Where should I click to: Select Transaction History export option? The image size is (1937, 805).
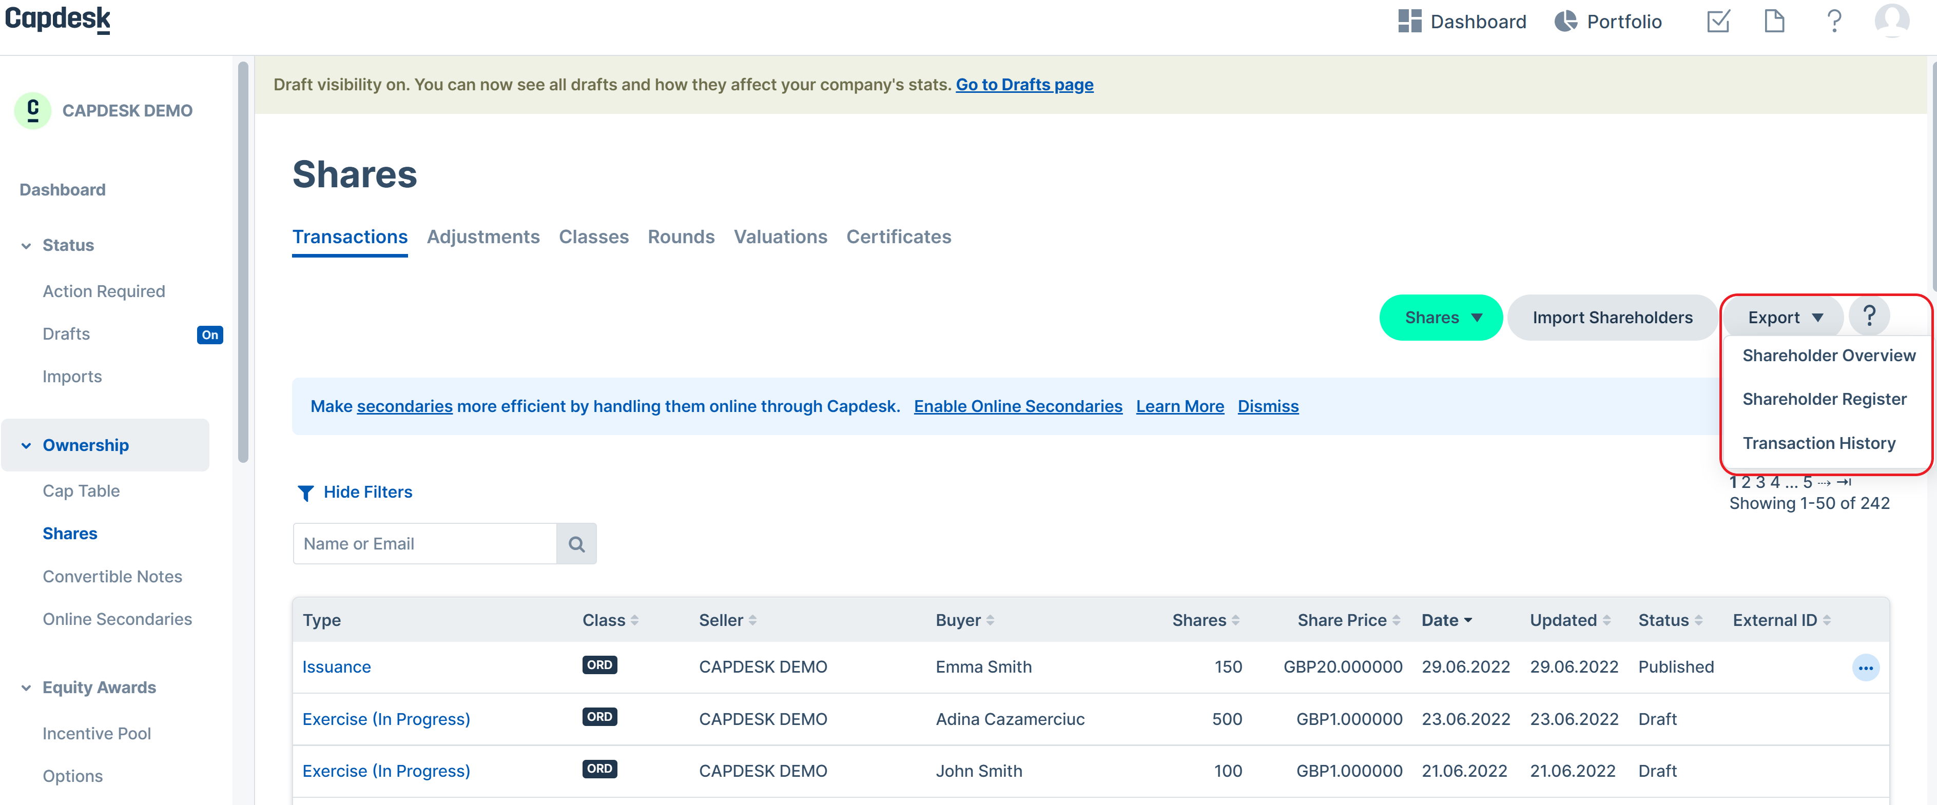[1819, 443]
